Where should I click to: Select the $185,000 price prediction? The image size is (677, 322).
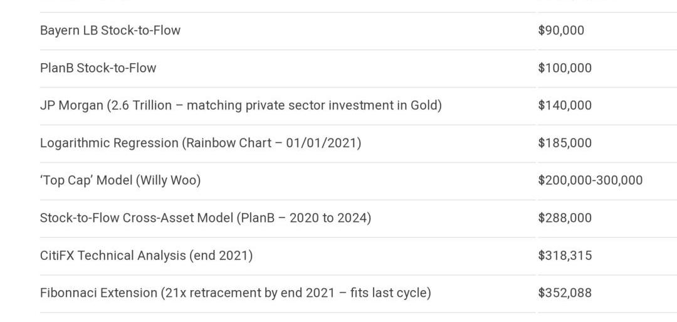click(x=565, y=143)
